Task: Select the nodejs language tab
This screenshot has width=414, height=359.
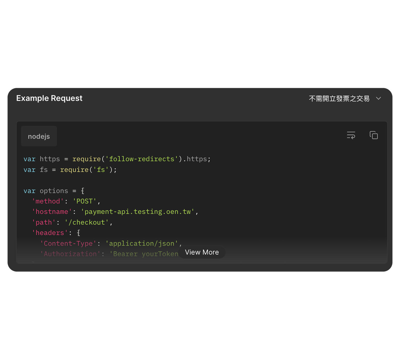Action: (x=39, y=136)
